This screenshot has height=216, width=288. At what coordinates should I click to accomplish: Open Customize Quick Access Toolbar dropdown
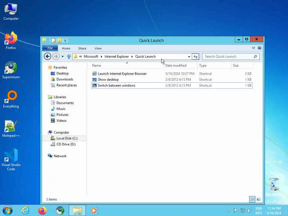tap(65, 40)
